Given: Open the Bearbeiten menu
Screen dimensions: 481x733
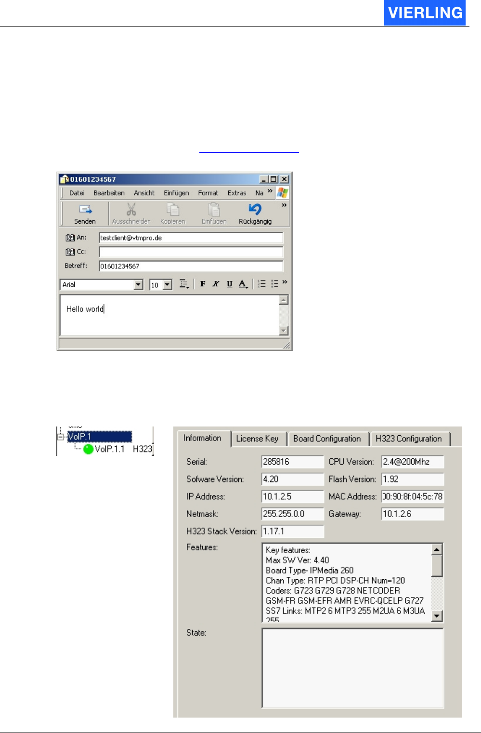Looking at the screenshot, I should 109,193.
